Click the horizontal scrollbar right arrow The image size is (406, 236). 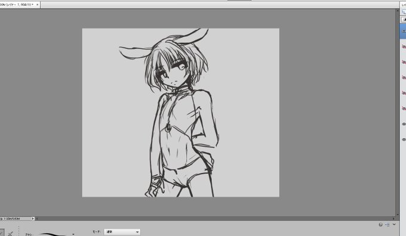[x=393, y=219]
